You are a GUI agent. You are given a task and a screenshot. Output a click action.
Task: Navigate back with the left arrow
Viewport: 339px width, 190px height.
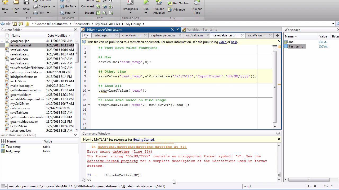[2, 24]
